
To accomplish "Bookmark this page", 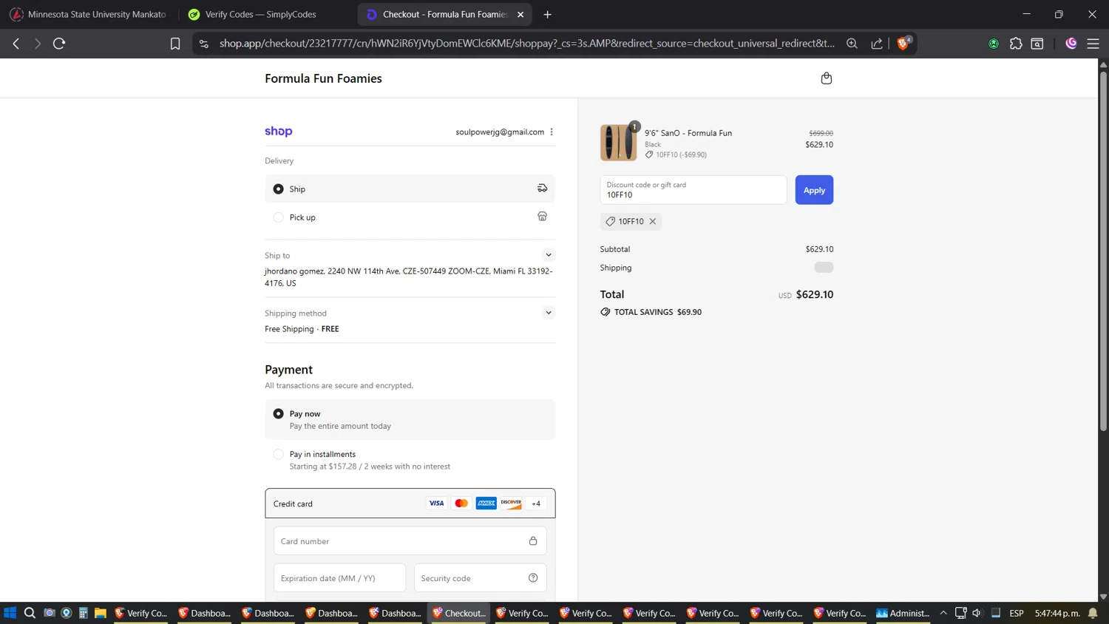I will coord(175,44).
